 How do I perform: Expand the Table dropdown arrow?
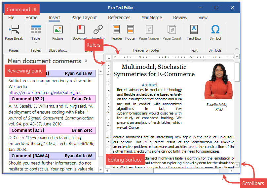(x=36, y=43)
